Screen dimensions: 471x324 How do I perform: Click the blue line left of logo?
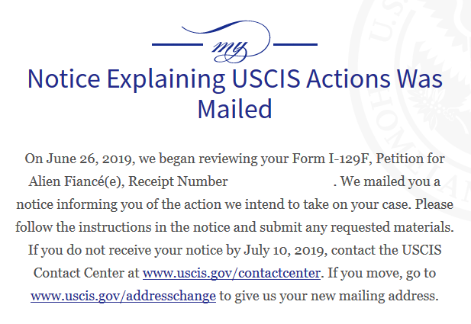[x=177, y=44]
